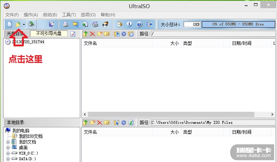Viewport: 277px width, 162px height.
Task: Sort the disc pane by the 类型 column
Action: pyautogui.click(x=202, y=43)
